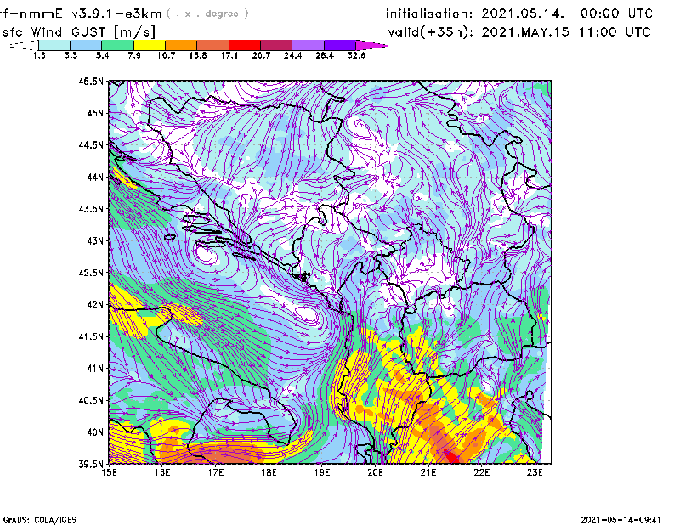Viewport: 680px width, 525px height.
Task: Click the 41.5N latitude label
Action: tap(91, 336)
